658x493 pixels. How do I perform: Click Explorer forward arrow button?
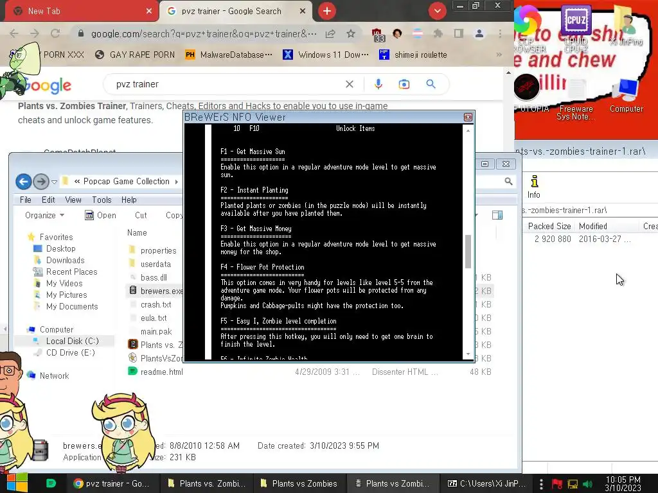click(x=40, y=182)
